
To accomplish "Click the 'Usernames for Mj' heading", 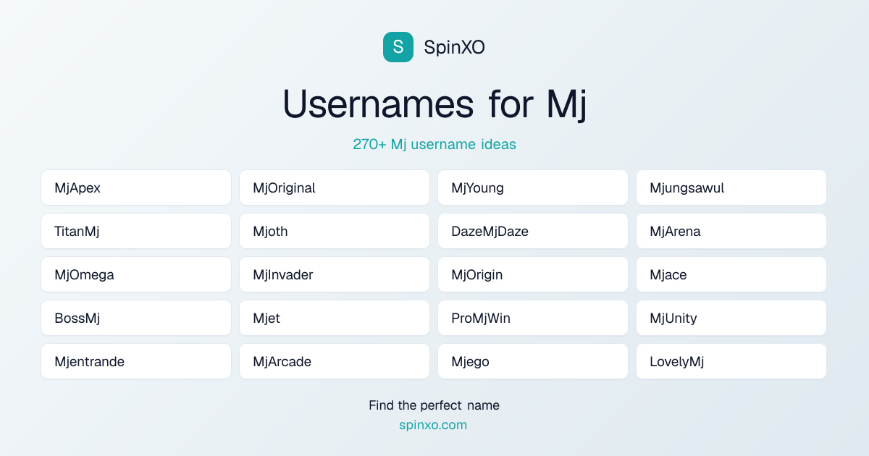I will click(434, 104).
